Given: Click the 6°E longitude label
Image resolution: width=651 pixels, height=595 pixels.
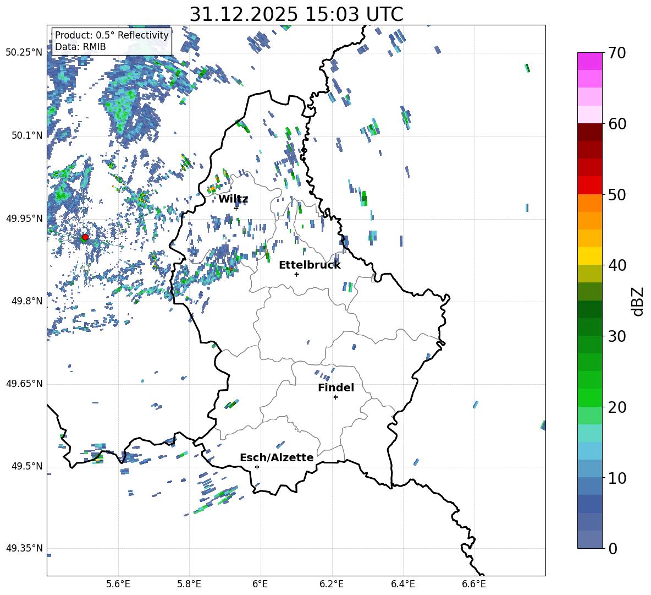Looking at the screenshot, I should pyautogui.click(x=260, y=585).
